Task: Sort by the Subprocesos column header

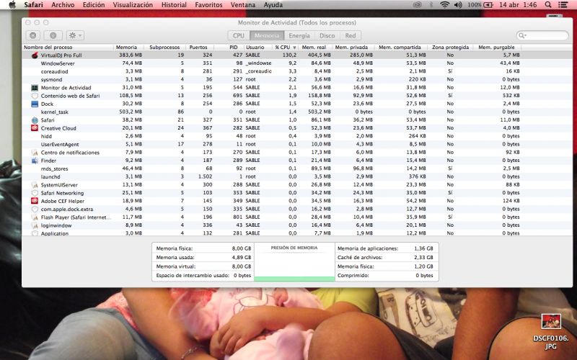Action: pyautogui.click(x=164, y=48)
